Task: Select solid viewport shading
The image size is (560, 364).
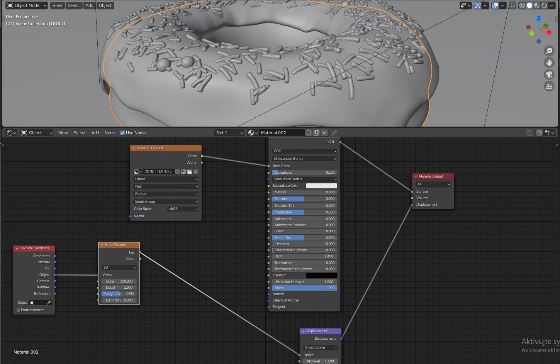Action: [x=529, y=5]
